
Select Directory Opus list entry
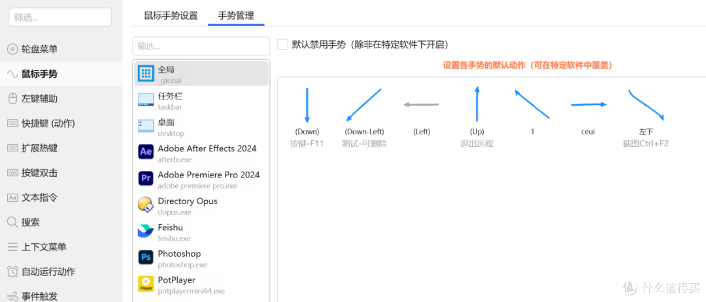201,205
